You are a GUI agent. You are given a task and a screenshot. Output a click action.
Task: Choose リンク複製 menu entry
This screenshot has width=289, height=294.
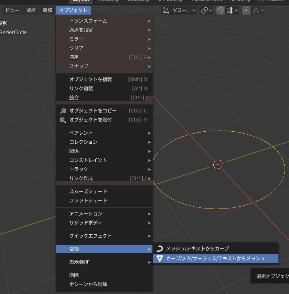point(104,88)
